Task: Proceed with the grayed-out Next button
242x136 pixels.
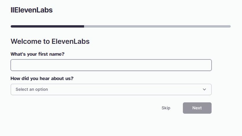Action: click(x=197, y=108)
